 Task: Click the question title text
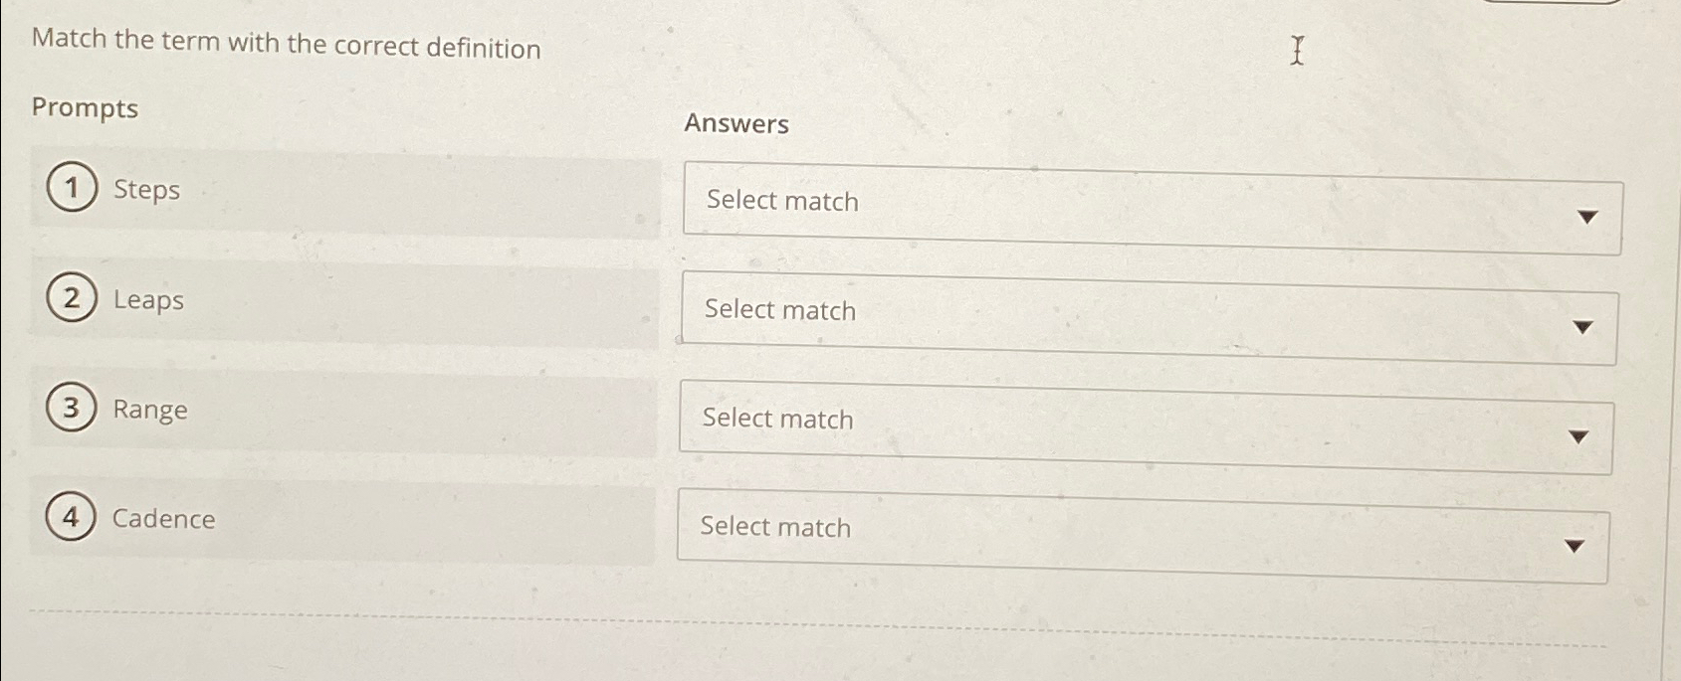click(x=285, y=46)
